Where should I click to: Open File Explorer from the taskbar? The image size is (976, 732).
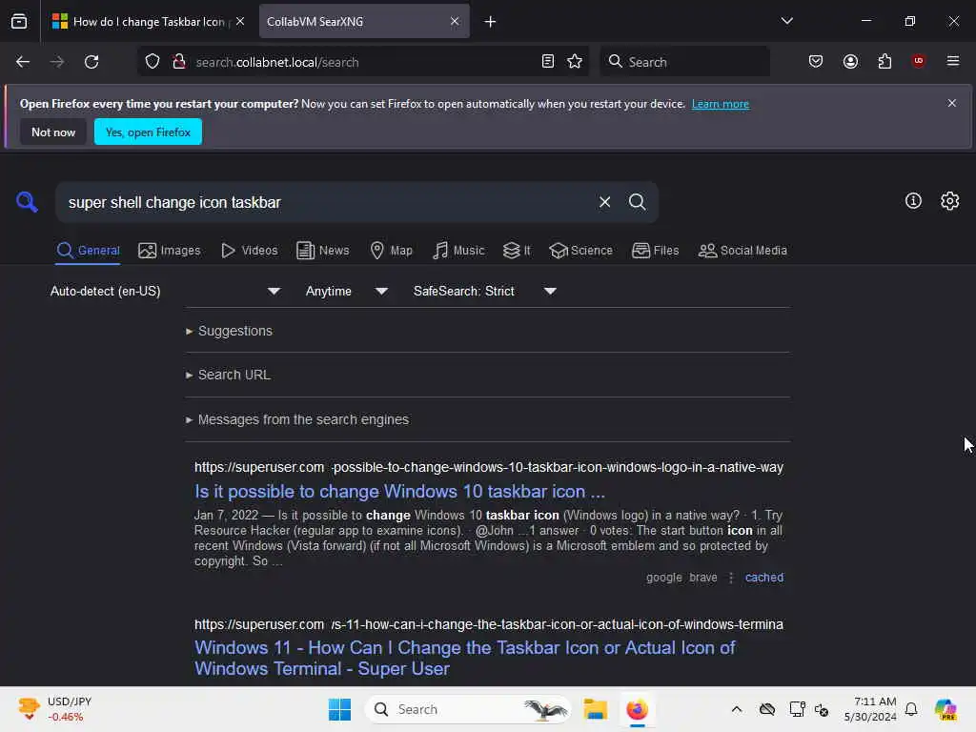pos(595,709)
